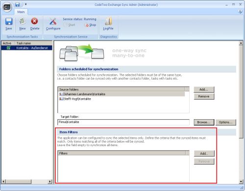245x191 pixels.
Task: Delete the selected synchronization task
Action: (x=35, y=24)
